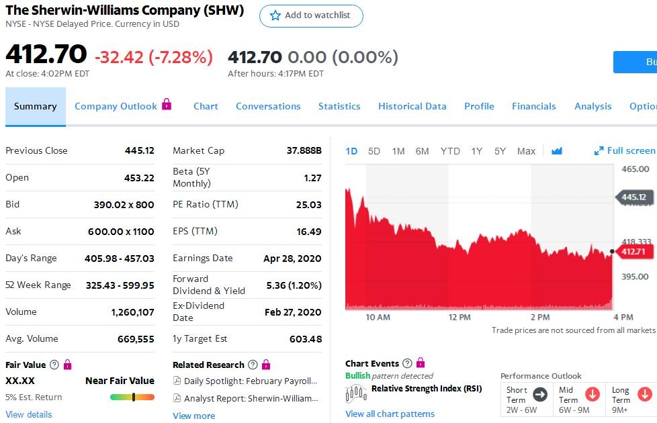The image size is (657, 423).
Task: Click View all chart patterns link
Action: tap(390, 414)
